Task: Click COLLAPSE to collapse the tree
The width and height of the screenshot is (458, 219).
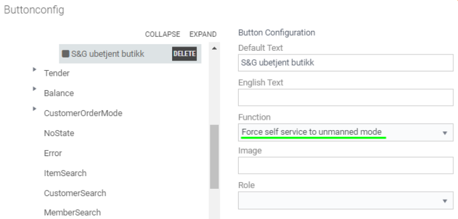Action: point(163,34)
